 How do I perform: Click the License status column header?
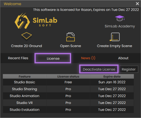pos(68,76)
